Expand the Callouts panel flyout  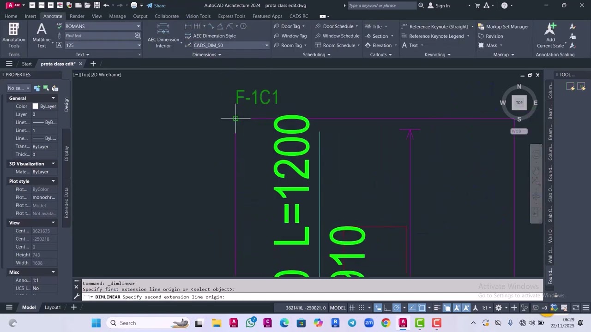point(381,54)
